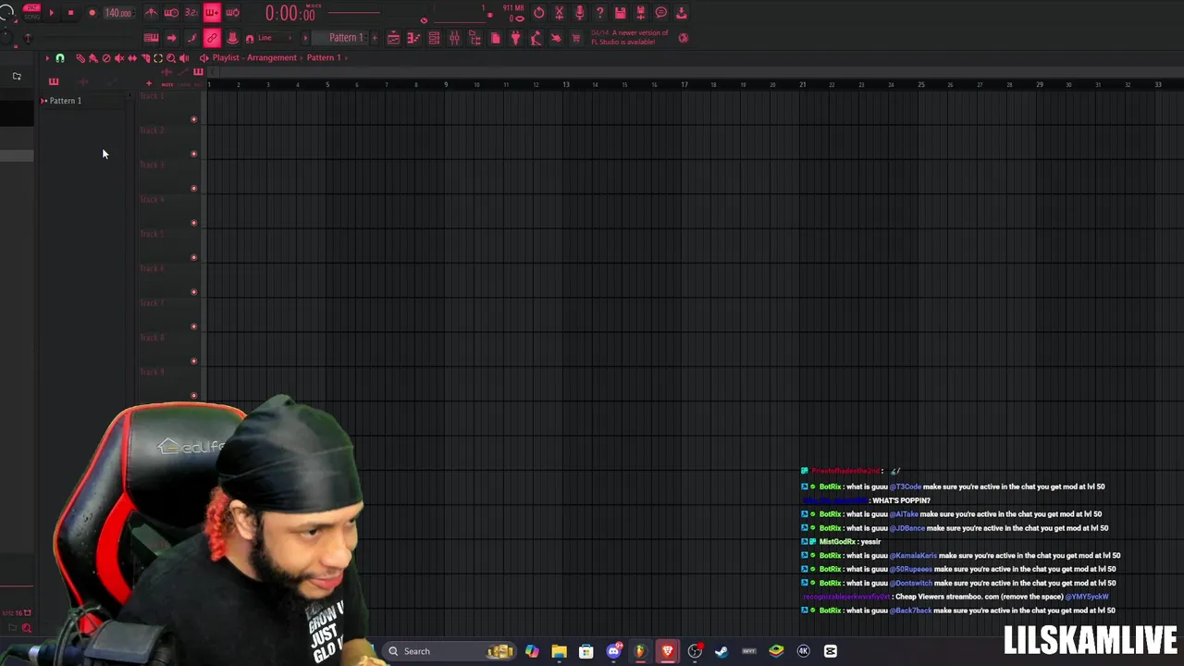Open the plug icon plugin database

point(515,38)
